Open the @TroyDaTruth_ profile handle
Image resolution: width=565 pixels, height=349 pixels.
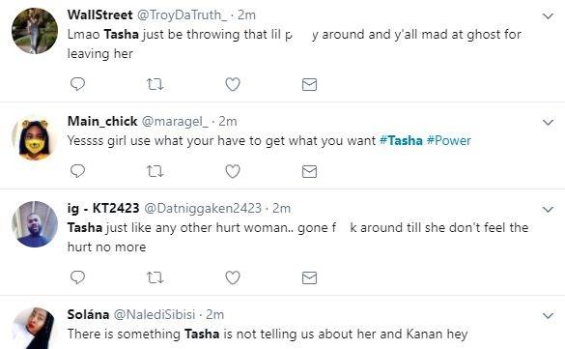click(x=183, y=15)
